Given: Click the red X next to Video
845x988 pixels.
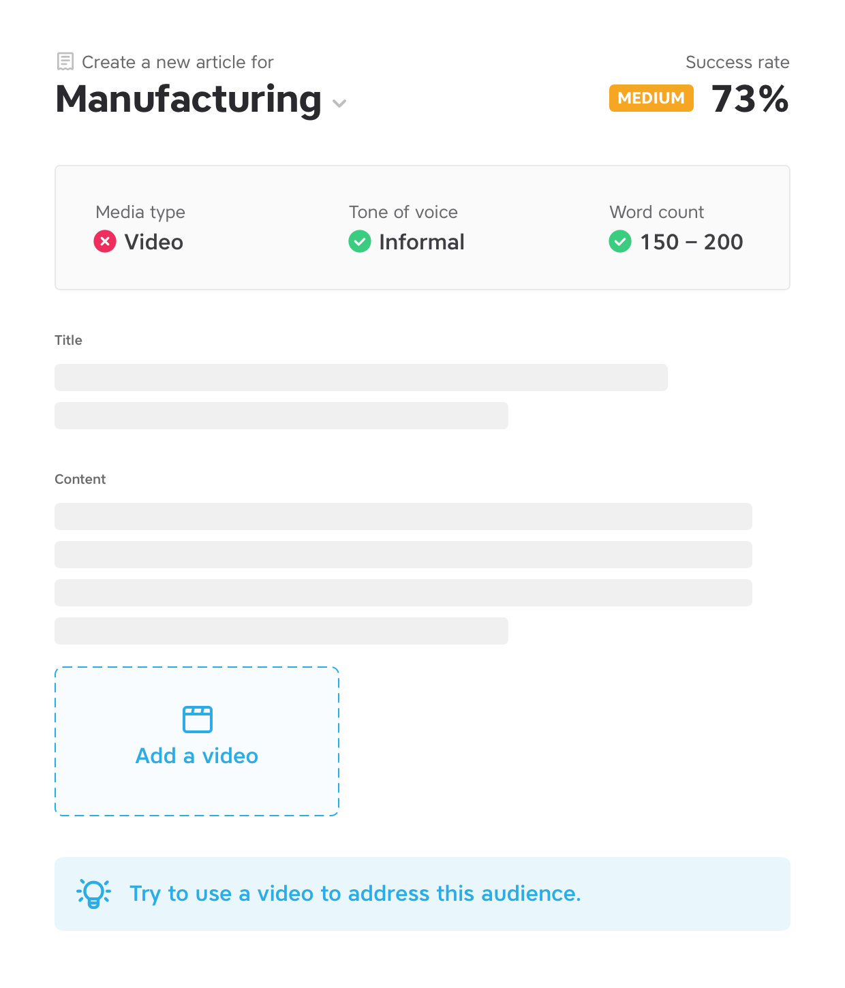Looking at the screenshot, I should coord(105,241).
